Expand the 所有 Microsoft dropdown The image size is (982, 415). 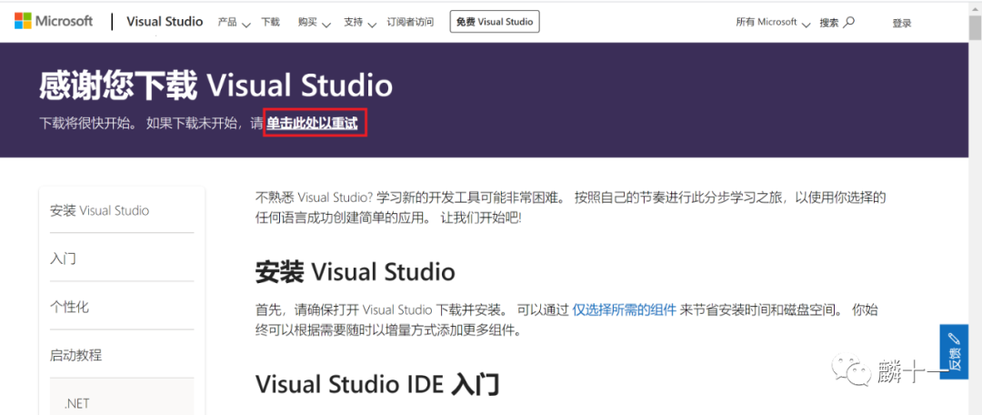[773, 23]
